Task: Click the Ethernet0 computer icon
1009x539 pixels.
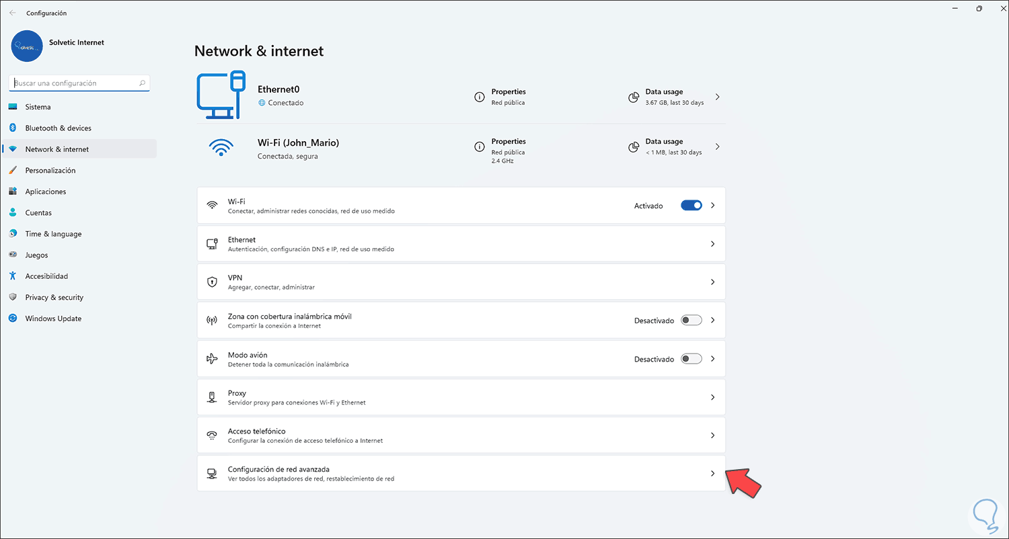Action: coord(221,95)
